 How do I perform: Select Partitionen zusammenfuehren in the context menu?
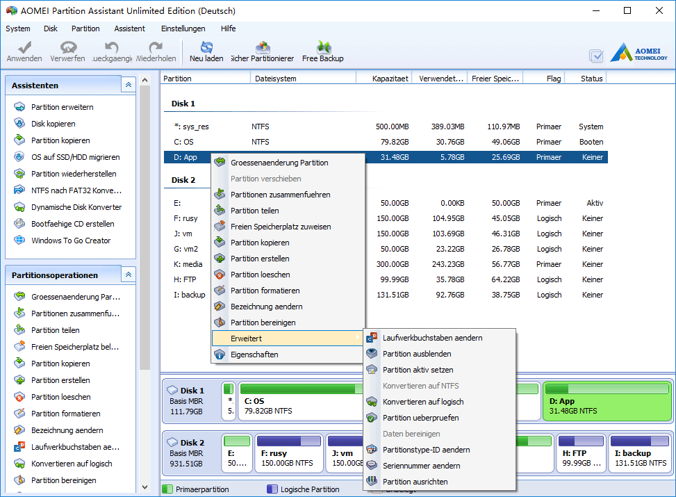point(288,195)
